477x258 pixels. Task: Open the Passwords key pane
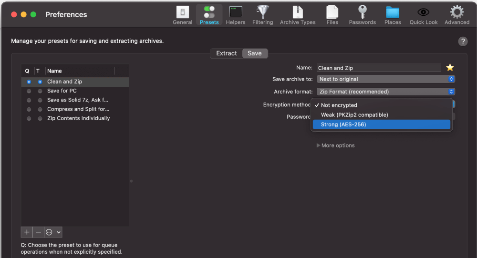tap(362, 15)
